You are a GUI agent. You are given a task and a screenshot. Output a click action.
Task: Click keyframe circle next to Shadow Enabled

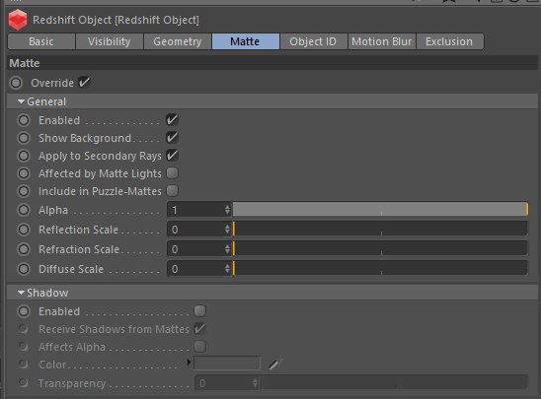tap(24, 311)
